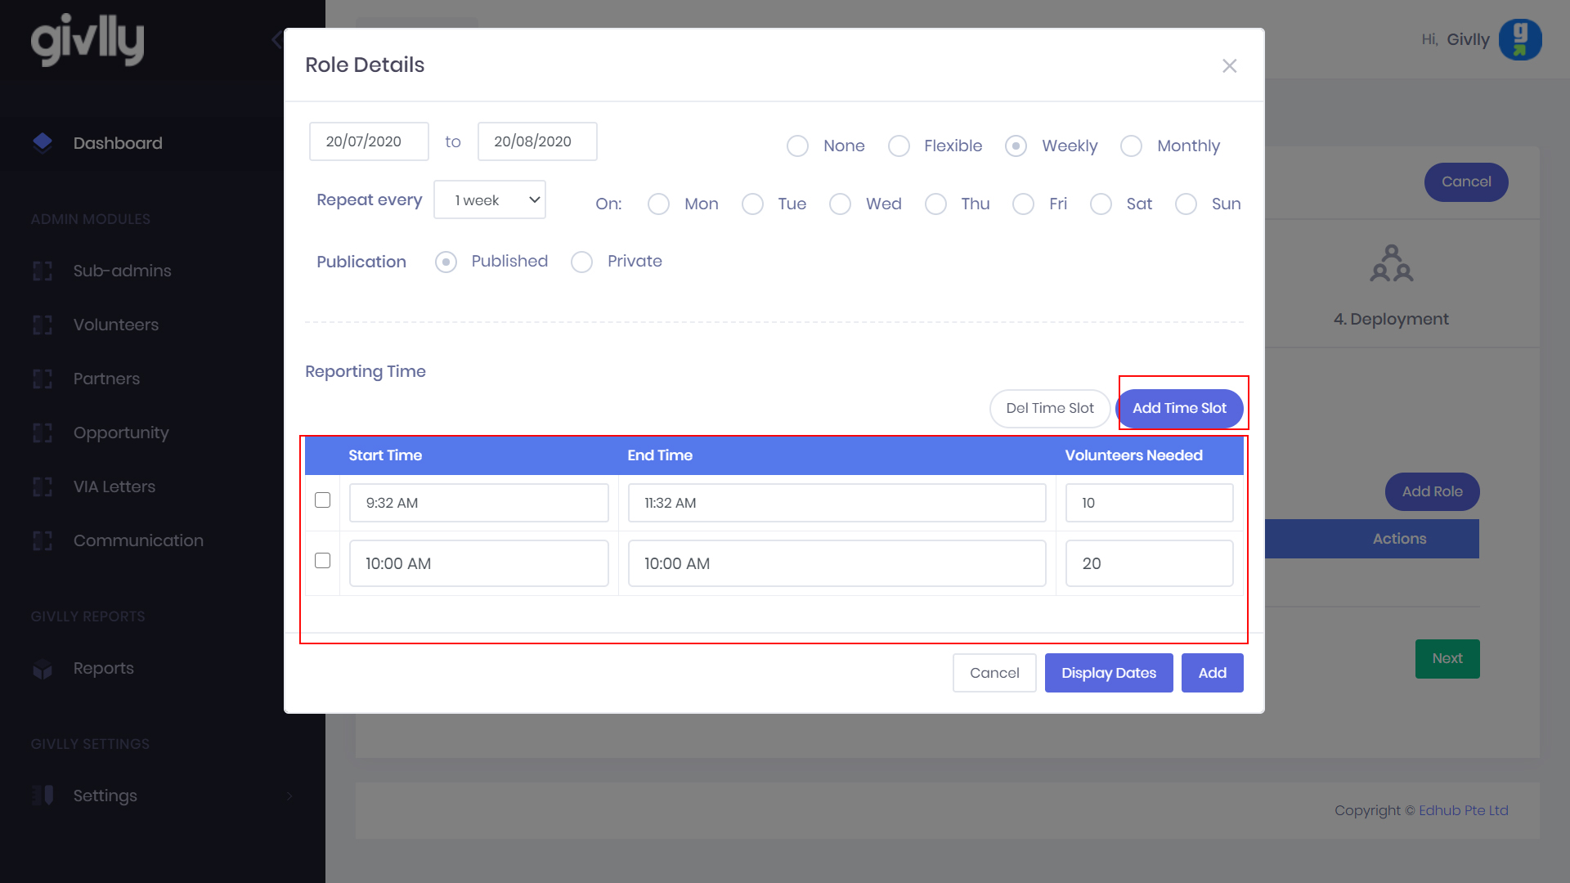Click the Sub-admins sidebar icon
This screenshot has width=1570, height=883.
(43, 271)
